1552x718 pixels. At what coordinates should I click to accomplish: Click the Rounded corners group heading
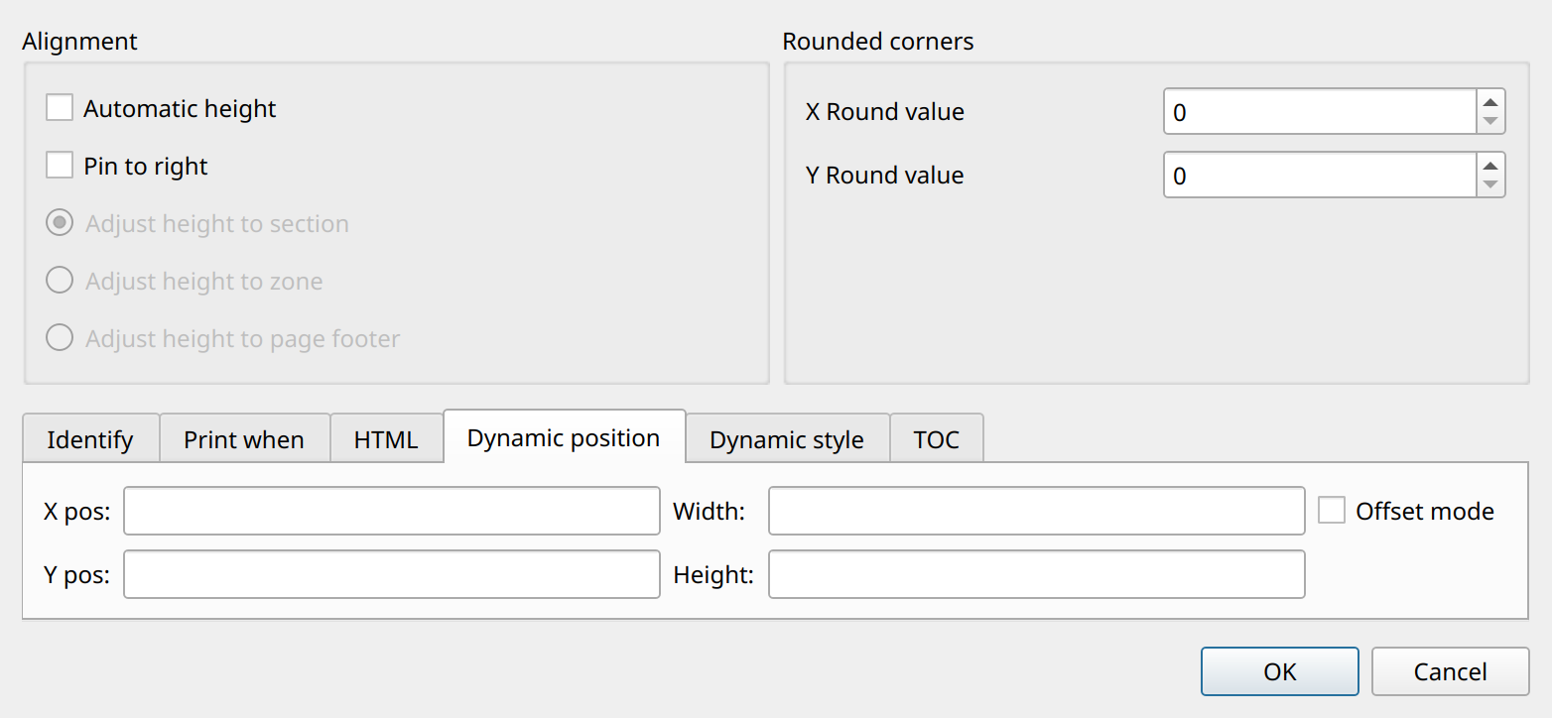(878, 42)
